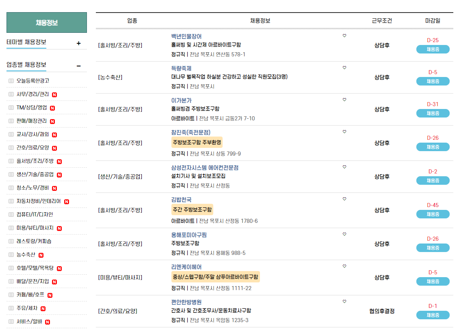Image resolution: width=459 pixels, height=329 pixels.
Task: Open the 편안한방병원 company link
Action: tap(186, 302)
